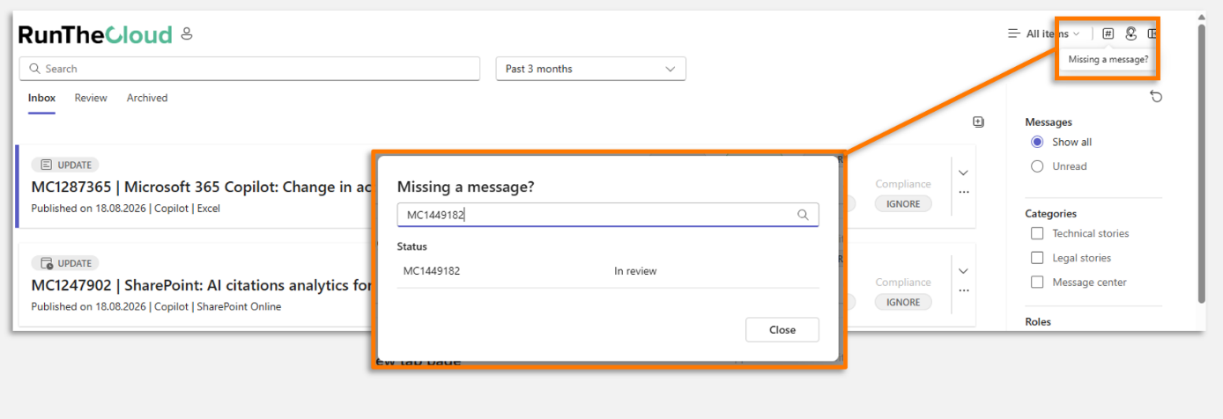Open the Past 3 months dropdown

click(x=590, y=69)
